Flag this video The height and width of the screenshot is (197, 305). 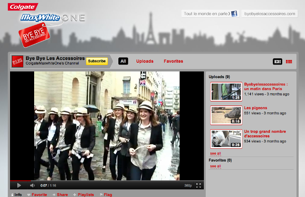[x=106, y=195]
